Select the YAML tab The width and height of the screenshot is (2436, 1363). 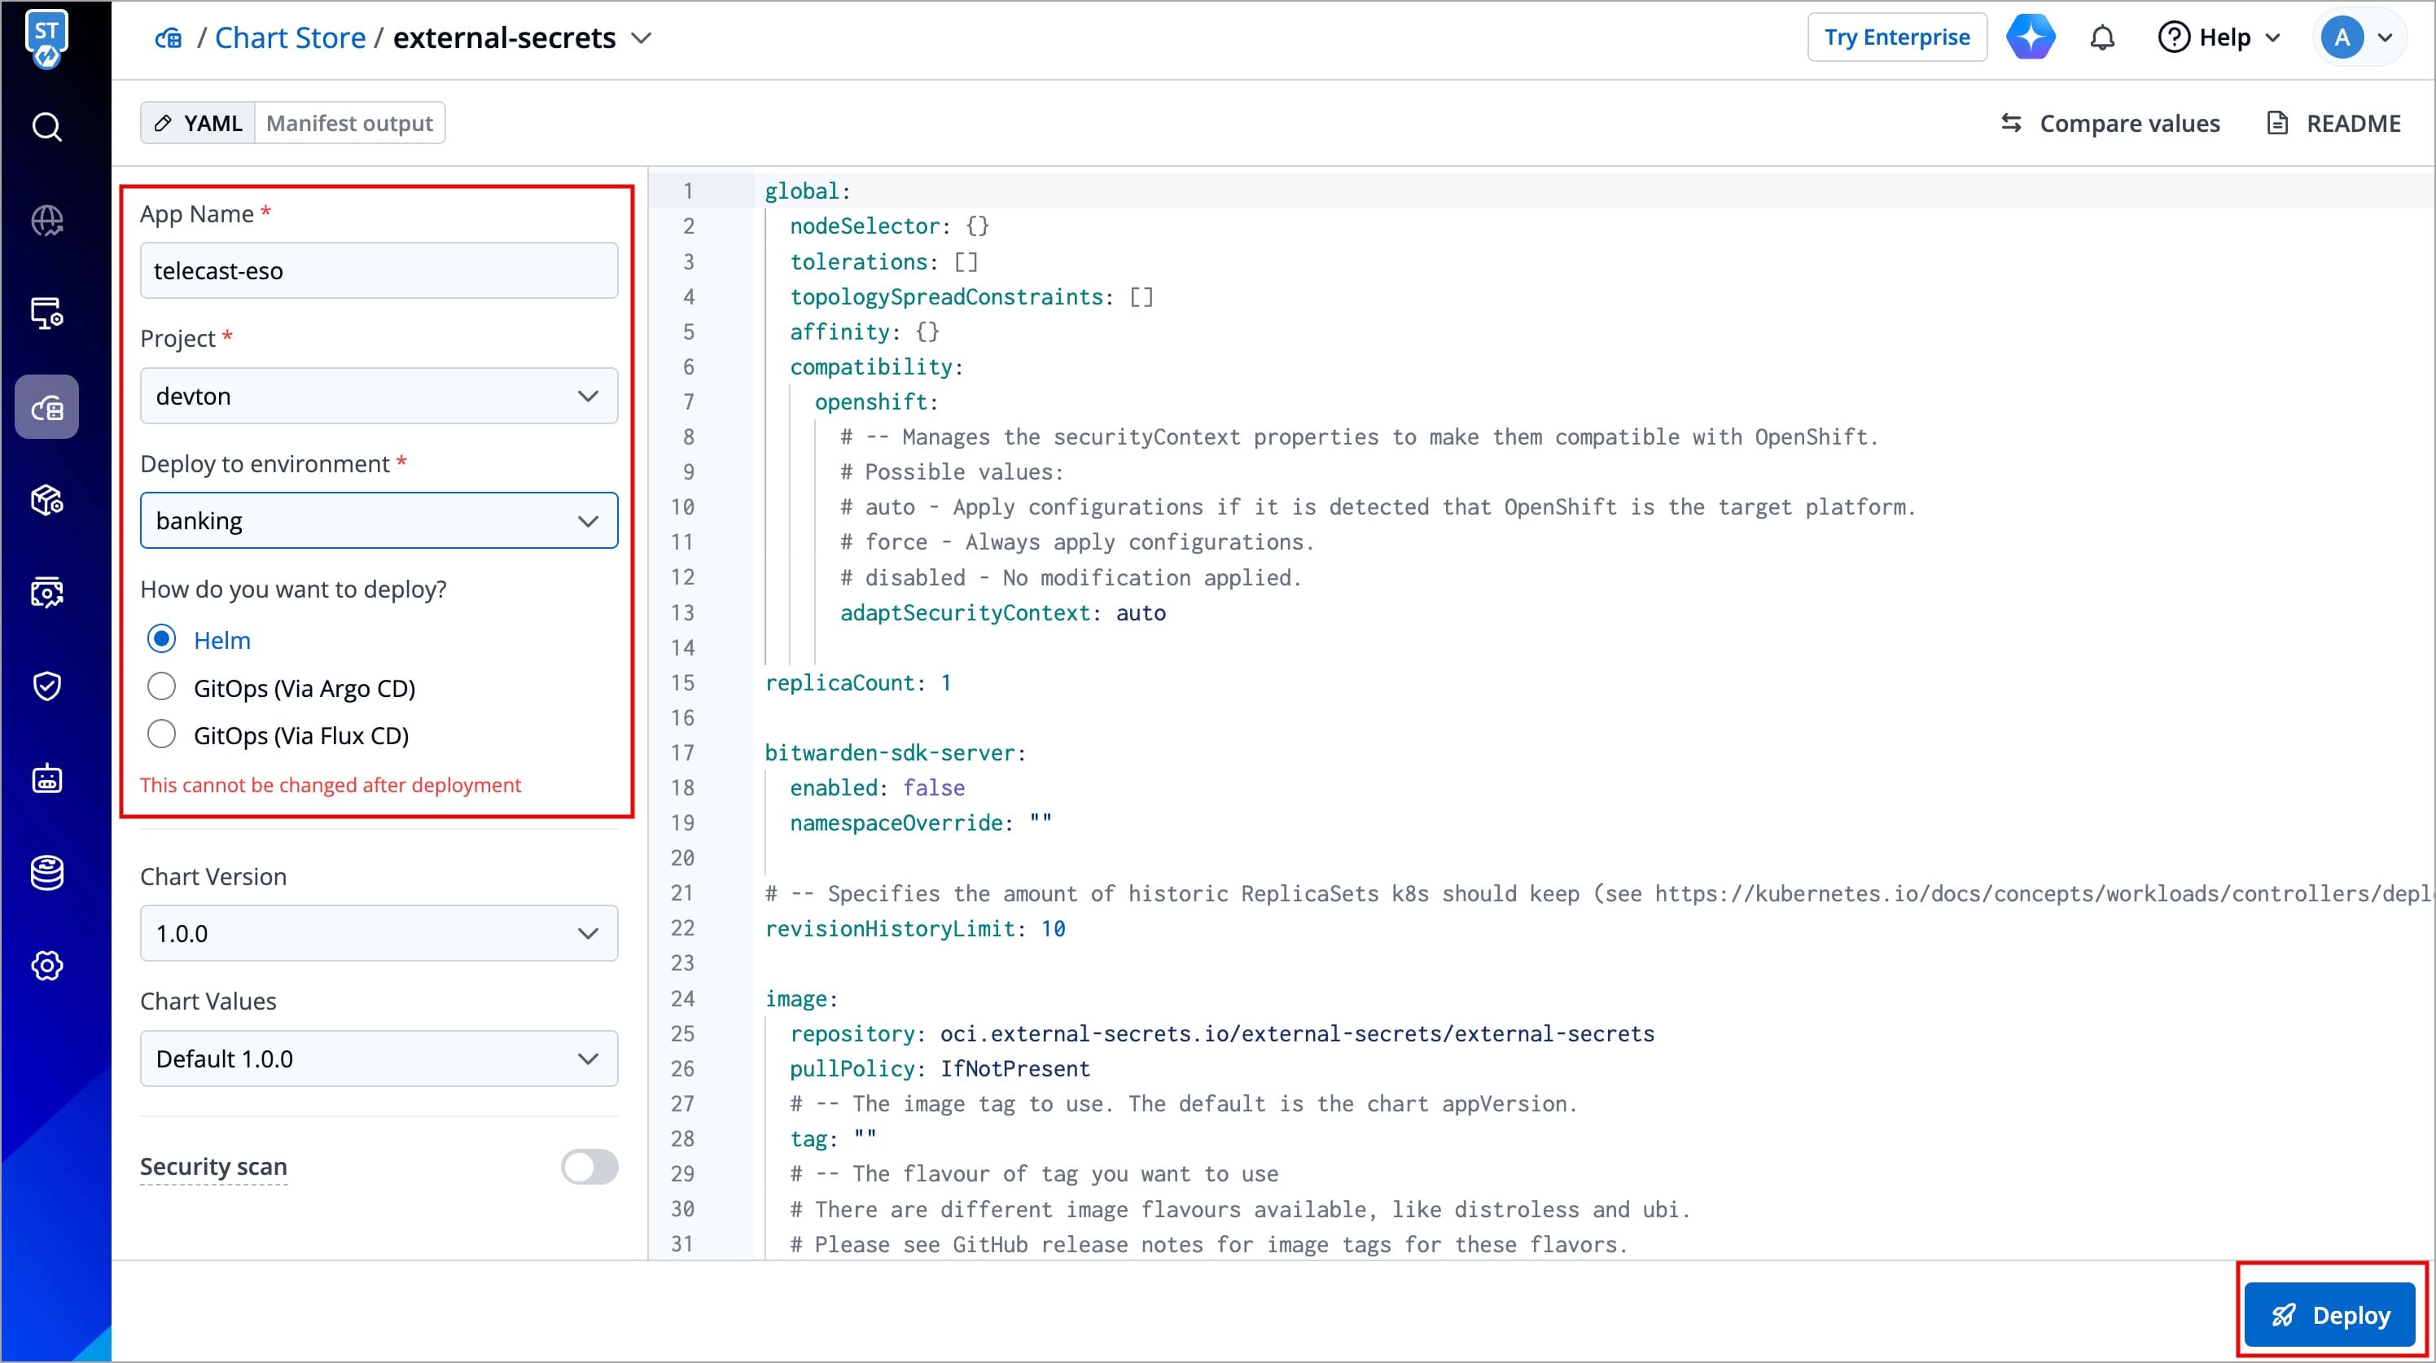[199, 123]
